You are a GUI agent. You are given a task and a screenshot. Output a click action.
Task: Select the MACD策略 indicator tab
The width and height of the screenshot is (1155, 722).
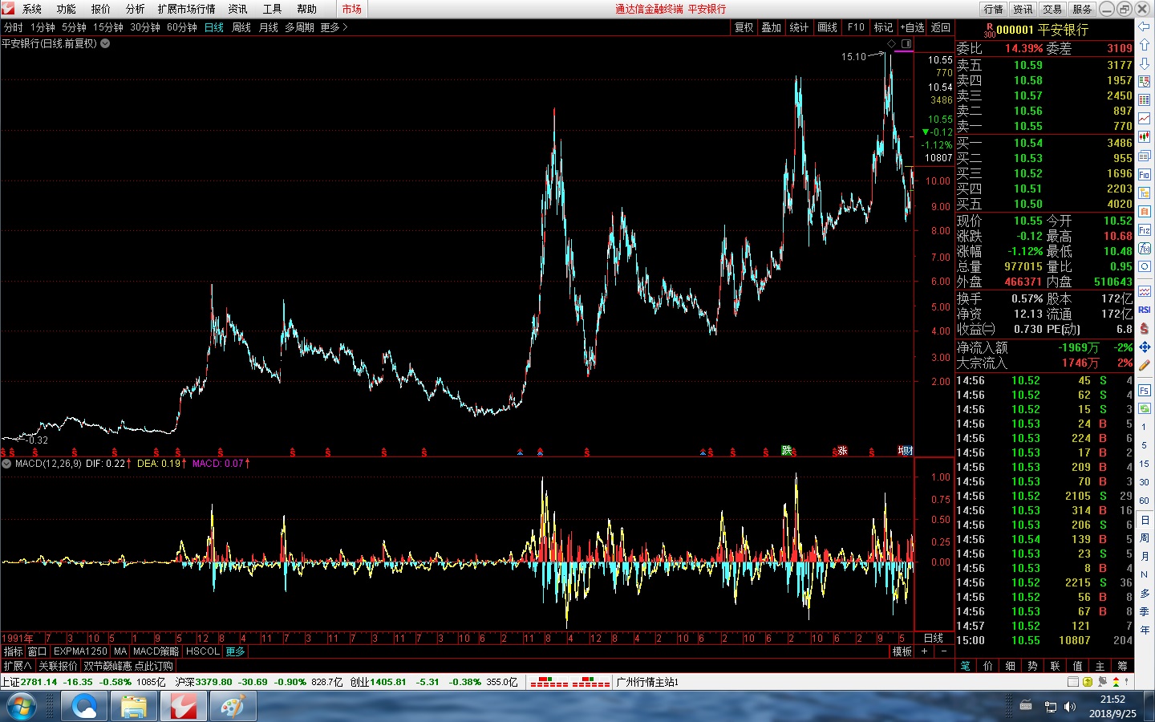156,651
